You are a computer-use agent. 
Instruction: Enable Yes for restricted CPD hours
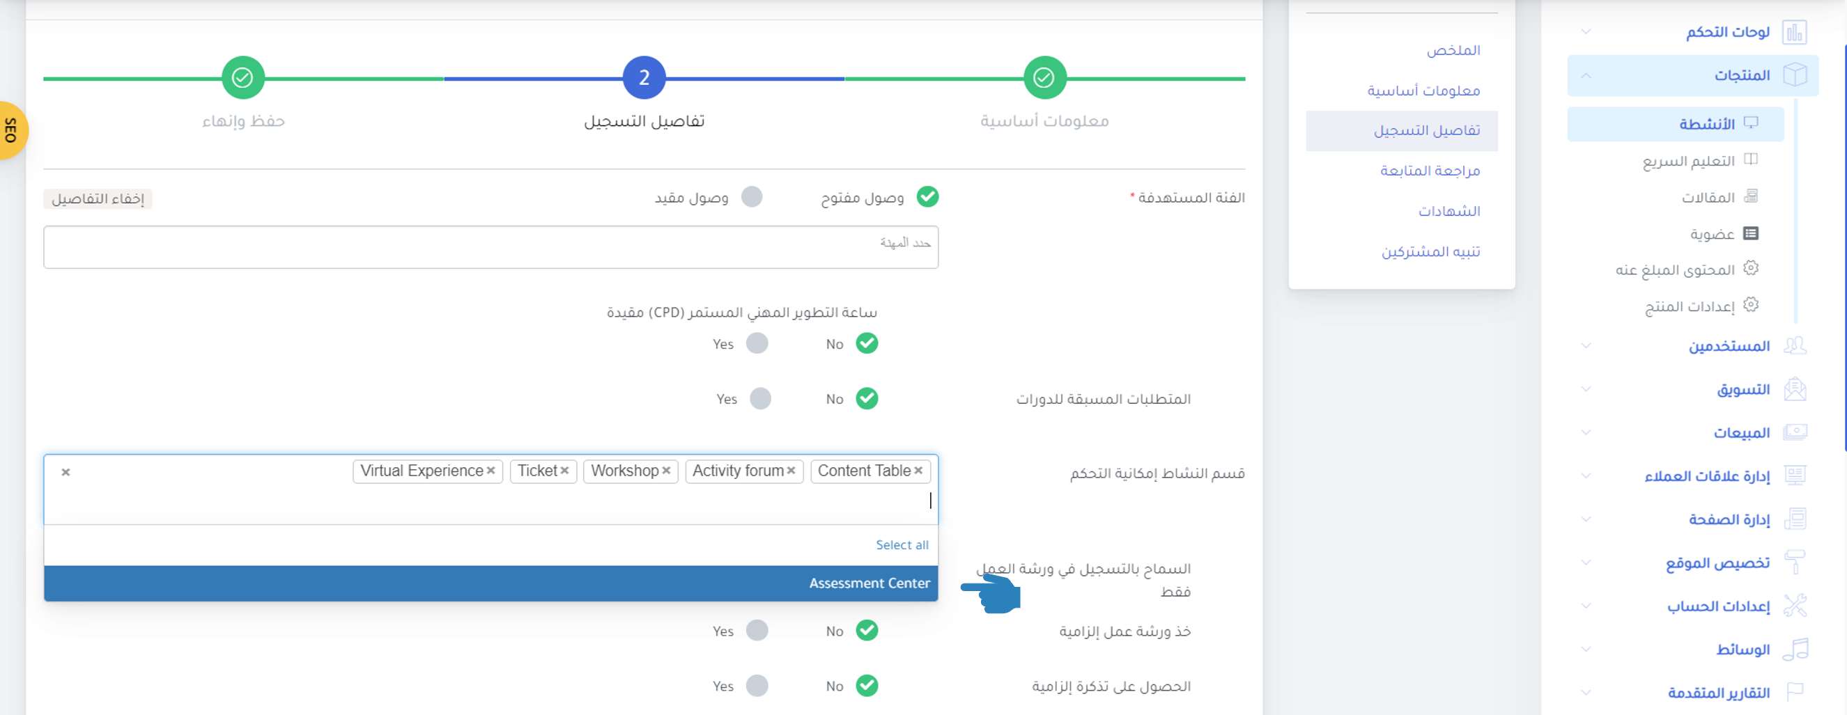click(x=757, y=344)
